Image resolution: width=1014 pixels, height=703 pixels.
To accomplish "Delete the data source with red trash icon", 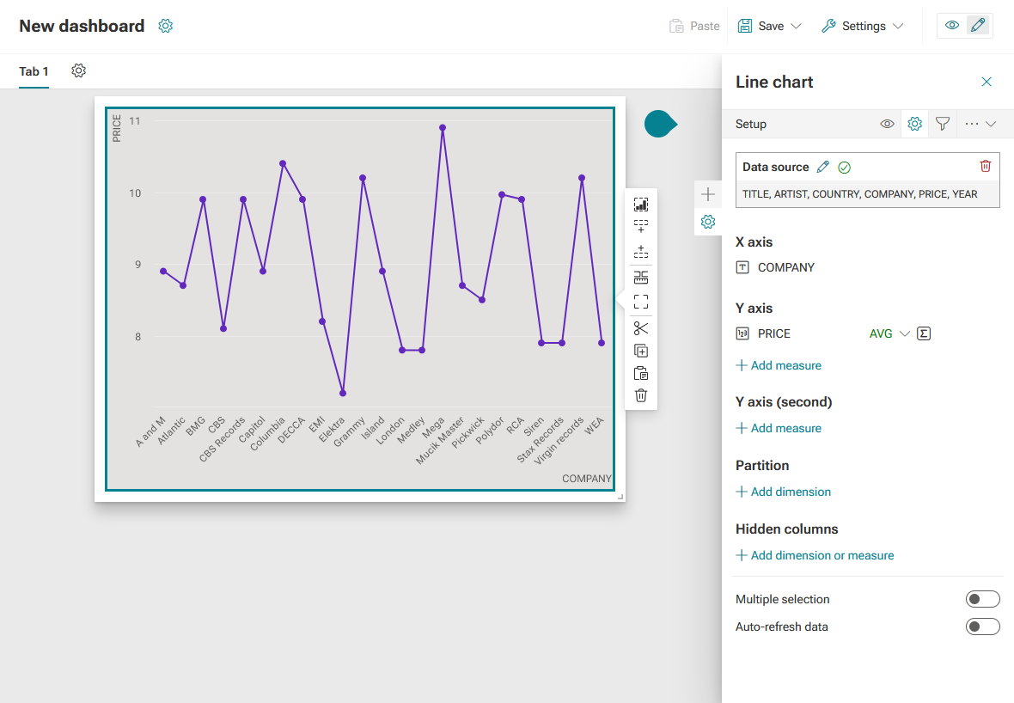I will (x=986, y=166).
